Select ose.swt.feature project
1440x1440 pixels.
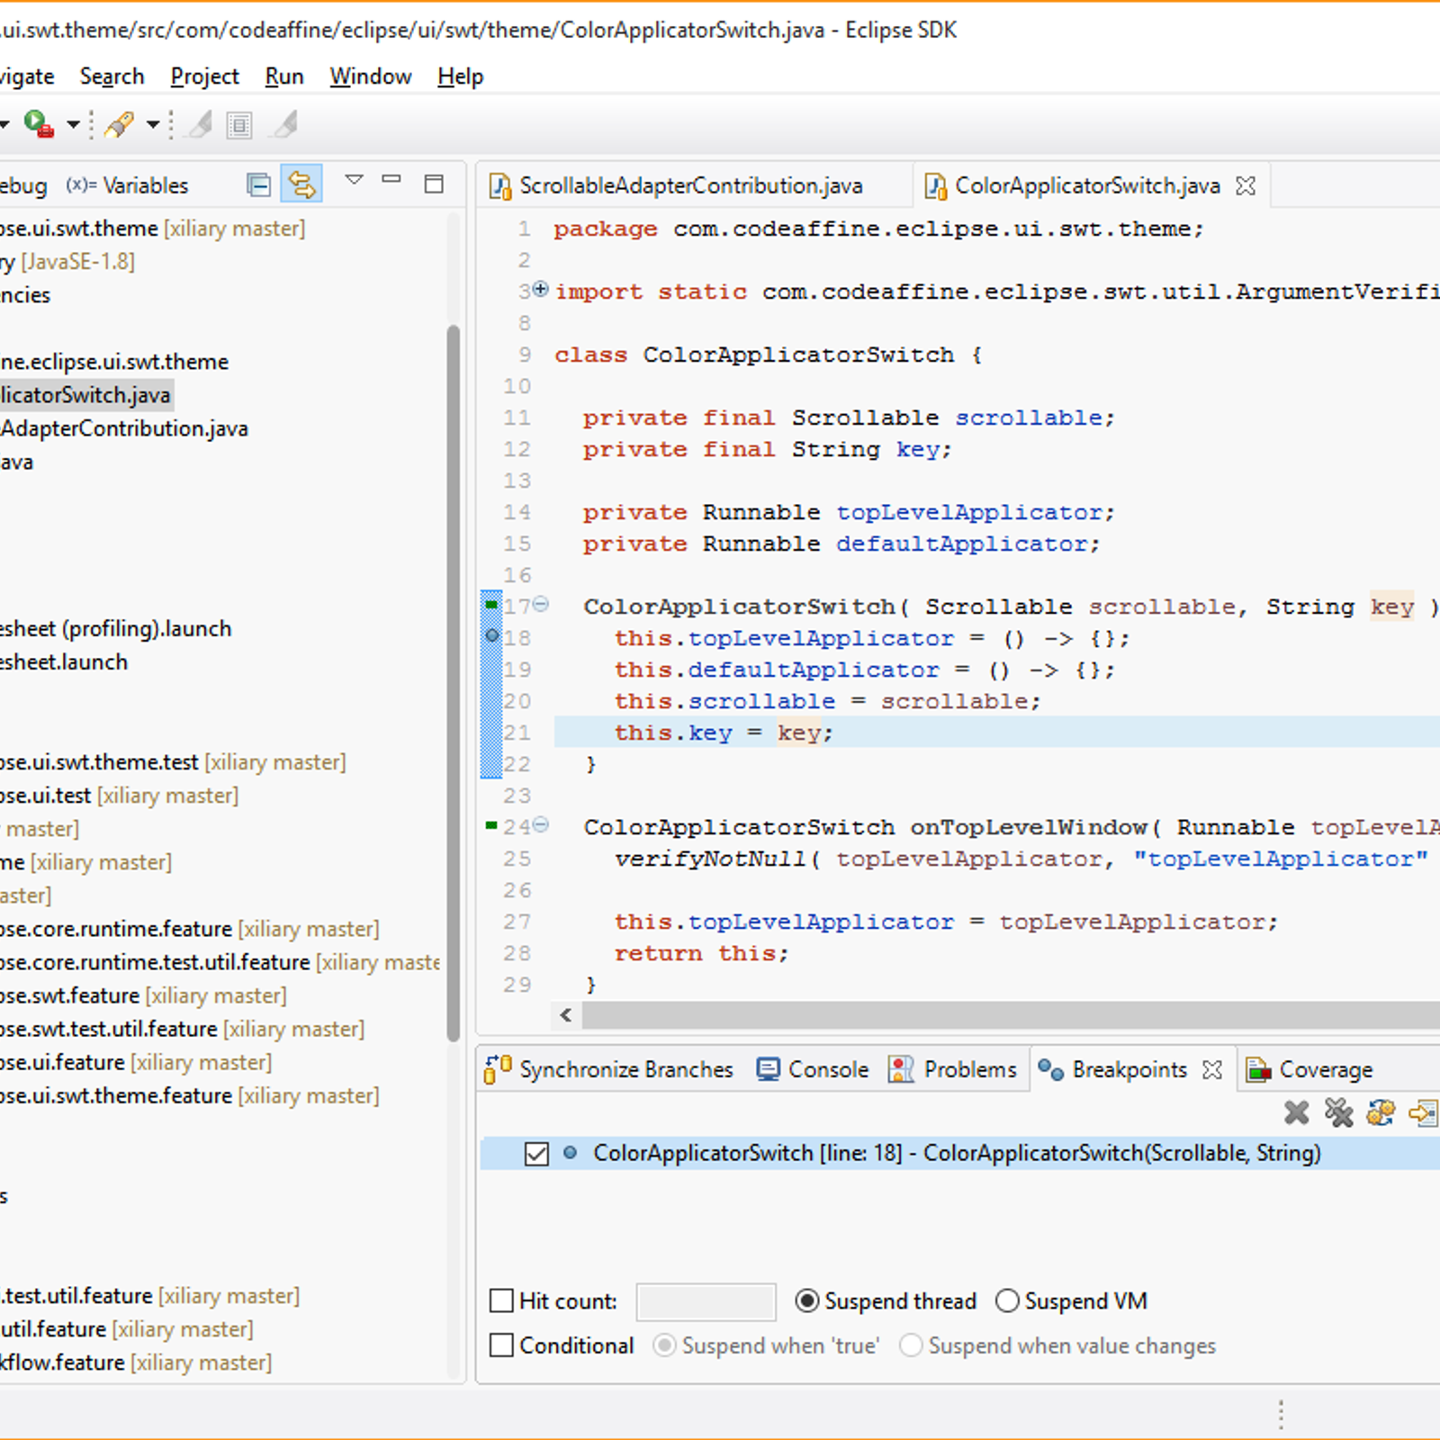(143, 995)
